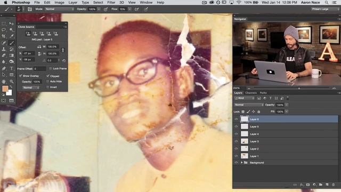341x192 pixels.
Task: Open the Brush panel toggle in options bar
Action: point(30,9)
